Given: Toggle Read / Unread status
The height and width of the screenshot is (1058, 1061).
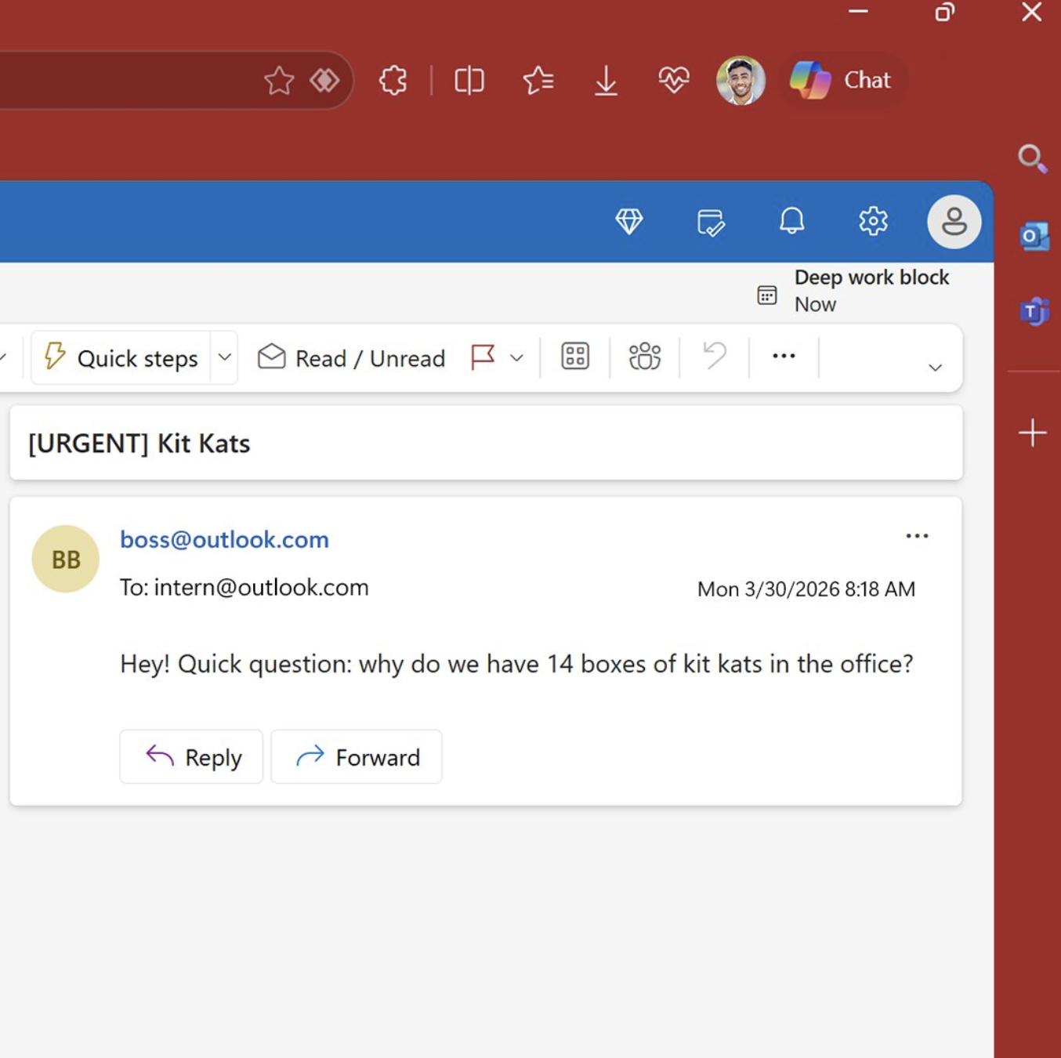Looking at the screenshot, I should tap(352, 358).
